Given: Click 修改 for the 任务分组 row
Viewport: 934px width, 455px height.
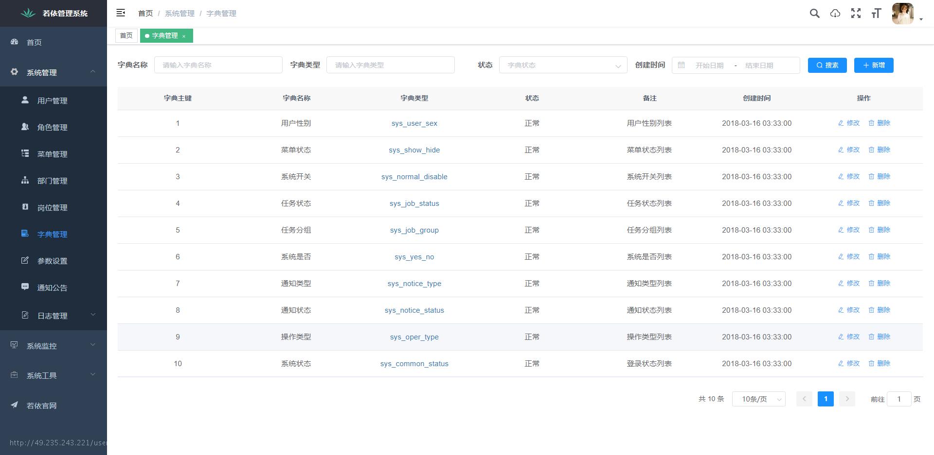Looking at the screenshot, I should [x=849, y=230].
